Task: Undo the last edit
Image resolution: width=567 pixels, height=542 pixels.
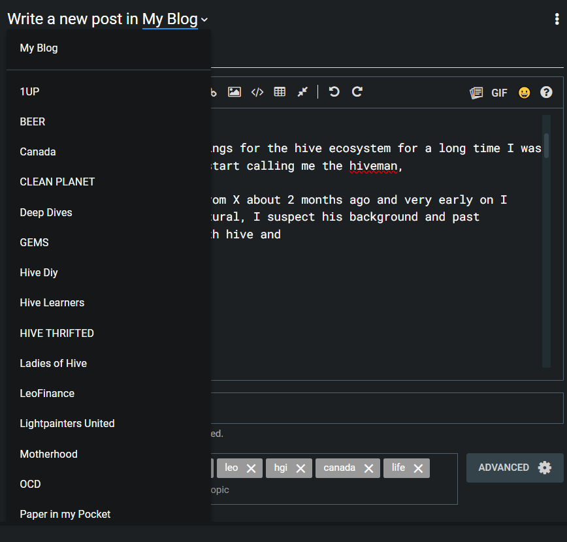Action: (334, 92)
